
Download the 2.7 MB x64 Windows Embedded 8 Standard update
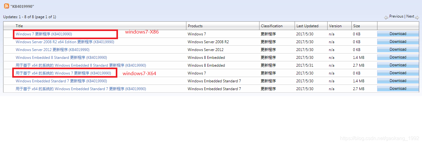point(398,65)
